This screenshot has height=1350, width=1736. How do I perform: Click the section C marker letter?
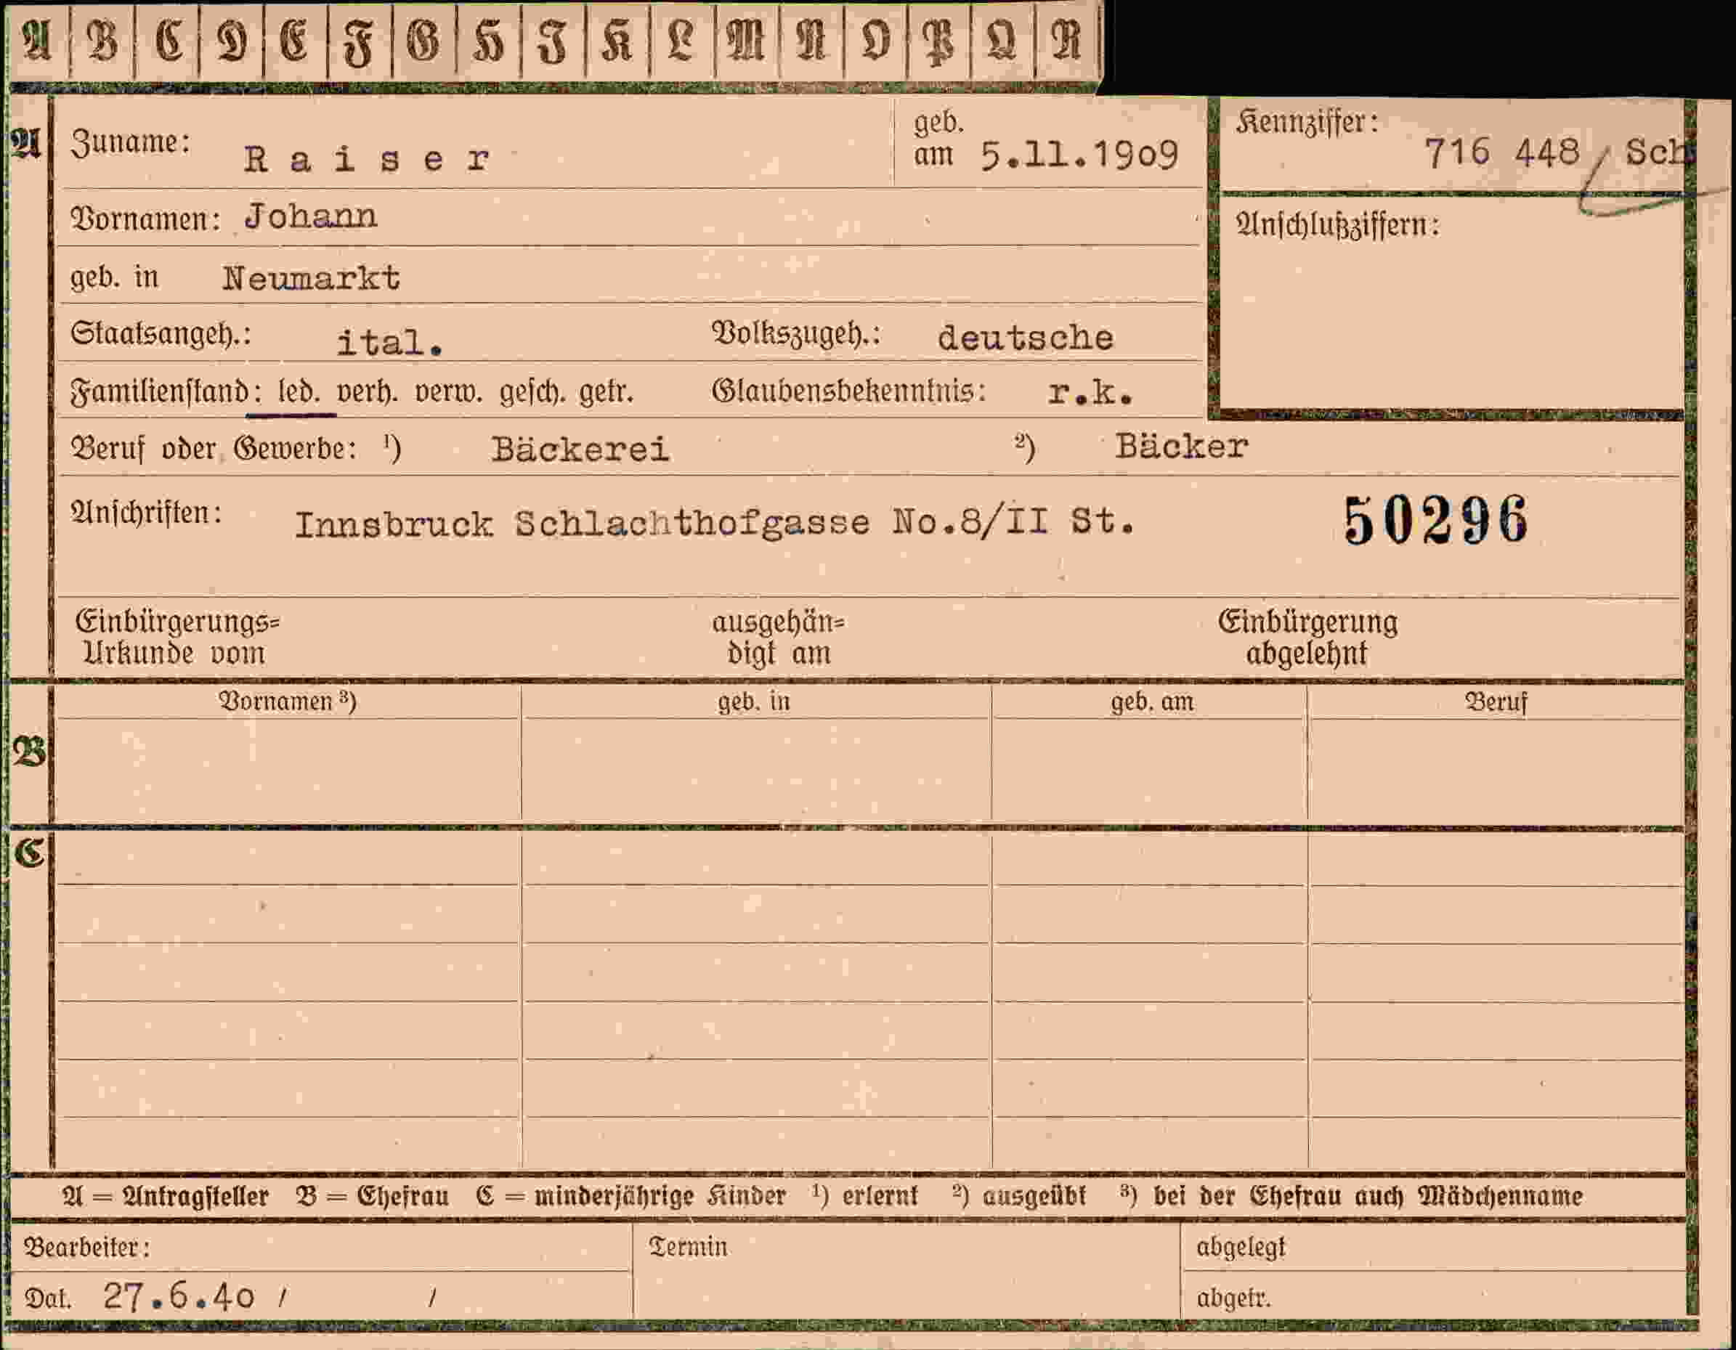pyautogui.click(x=29, y=853)
